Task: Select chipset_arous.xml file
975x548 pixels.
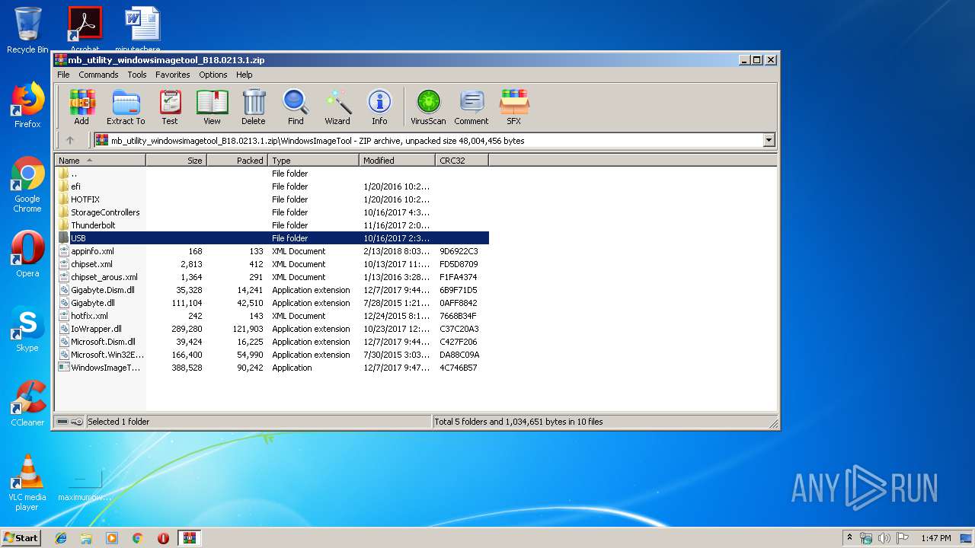Action: coord(272,277)
